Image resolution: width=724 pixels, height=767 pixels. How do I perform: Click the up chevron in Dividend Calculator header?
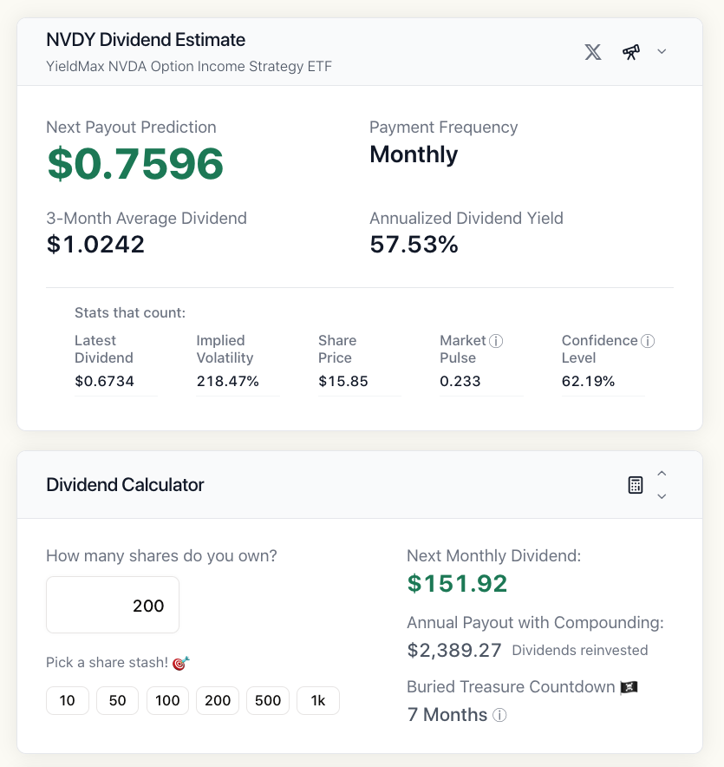pos(662,474)
